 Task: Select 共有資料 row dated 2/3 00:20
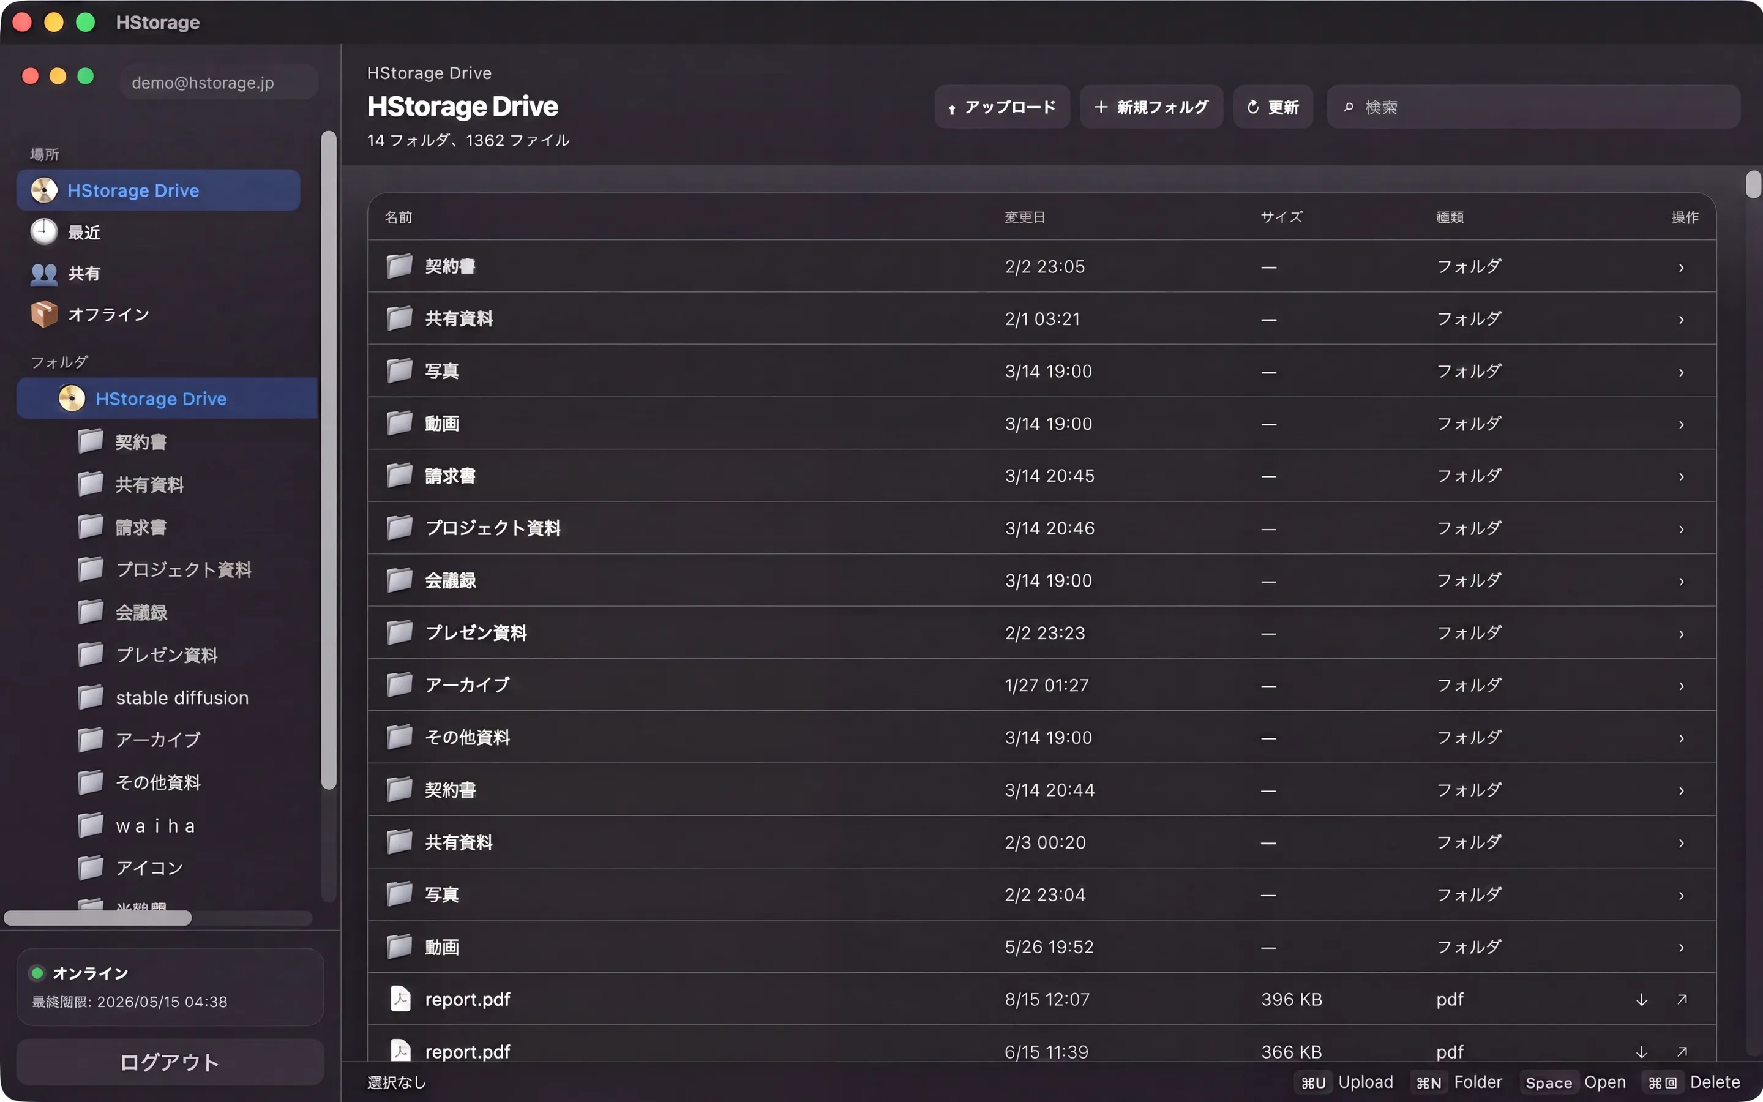tap(1042, 842)
